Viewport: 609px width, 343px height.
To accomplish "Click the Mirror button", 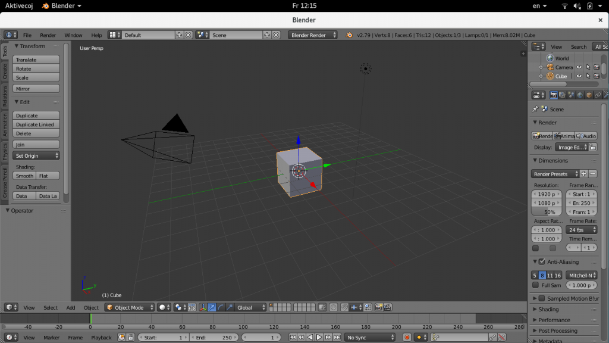I will point(36,89).
